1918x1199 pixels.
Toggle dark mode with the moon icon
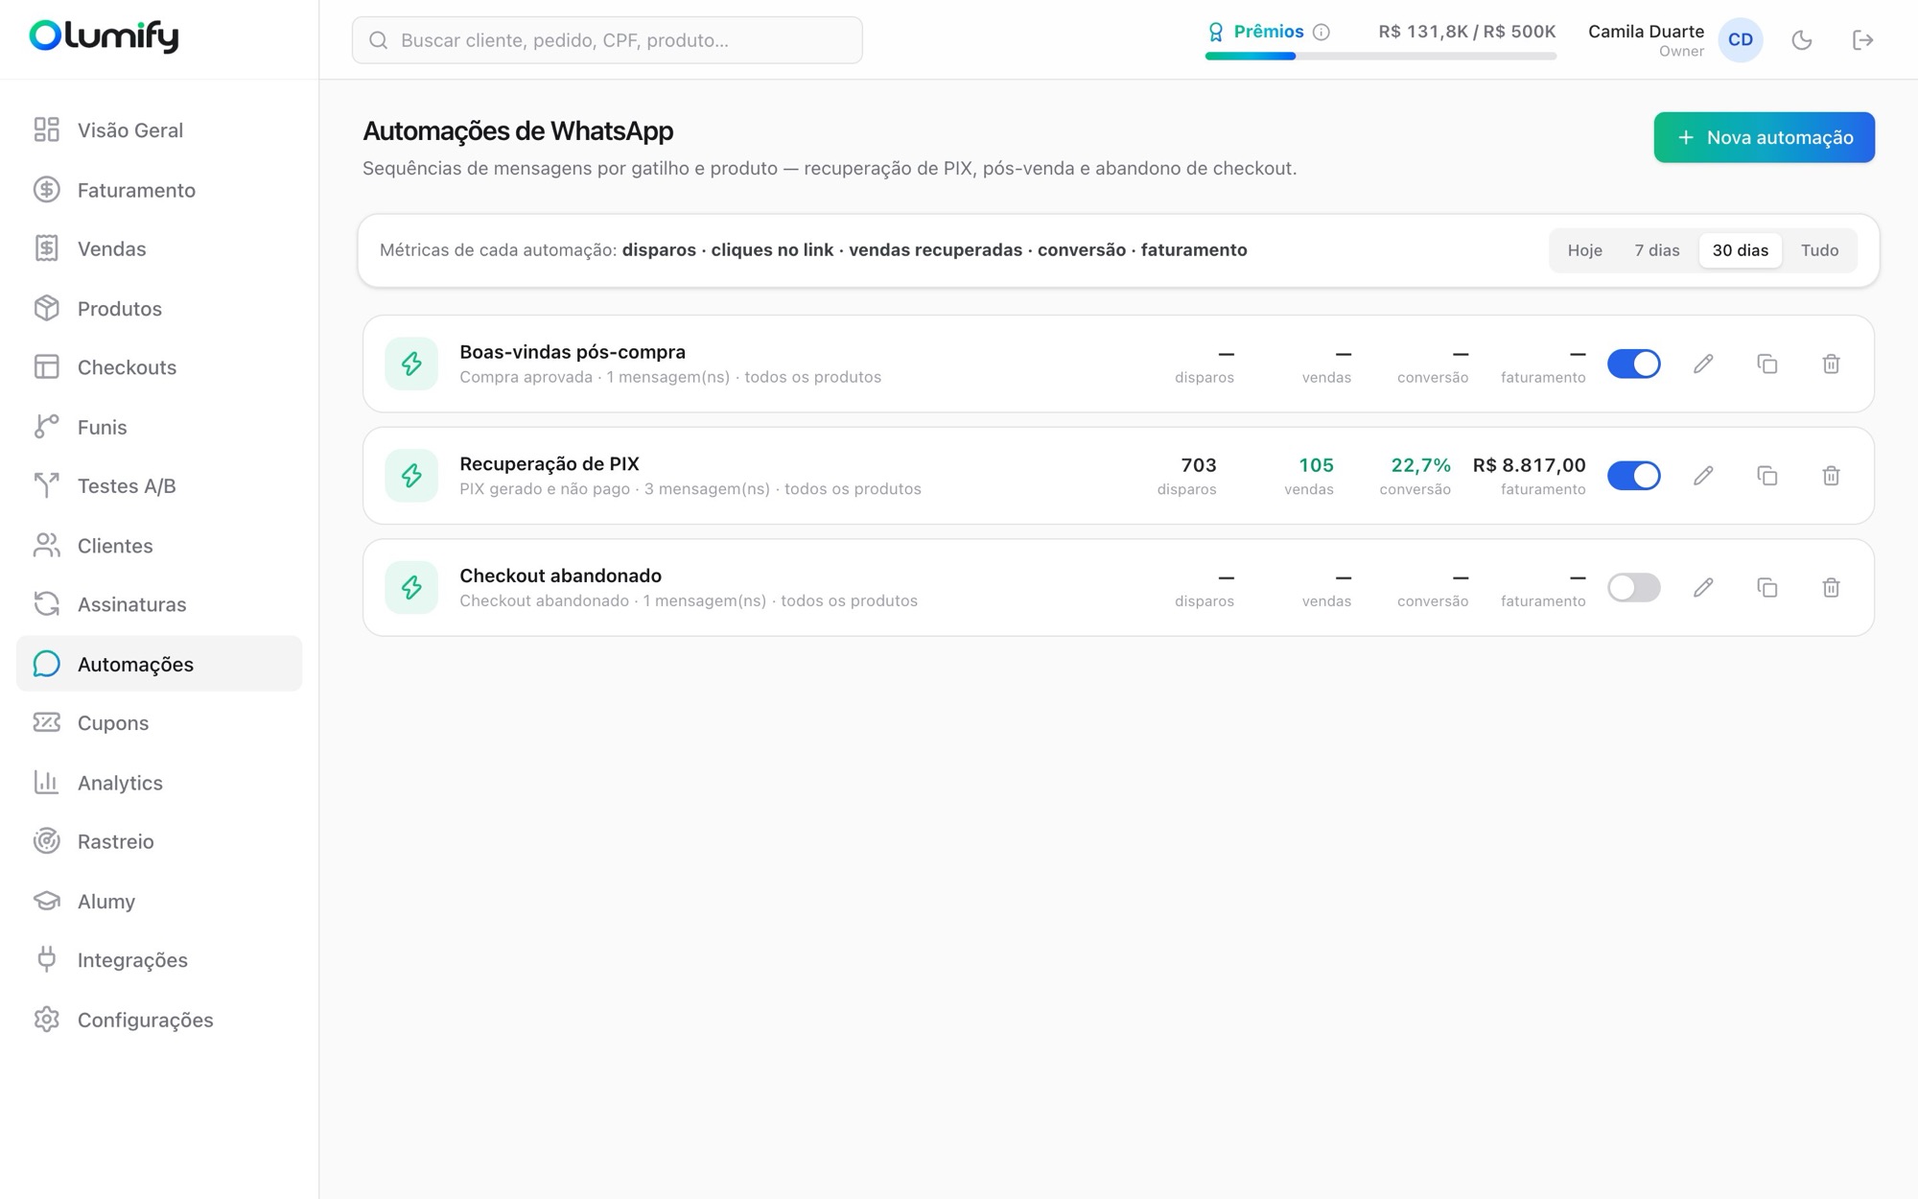[x=1802, y=40]
